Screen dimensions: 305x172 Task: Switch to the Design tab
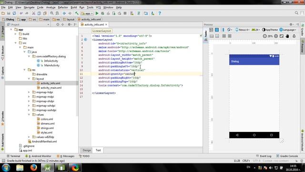[87, 150]
